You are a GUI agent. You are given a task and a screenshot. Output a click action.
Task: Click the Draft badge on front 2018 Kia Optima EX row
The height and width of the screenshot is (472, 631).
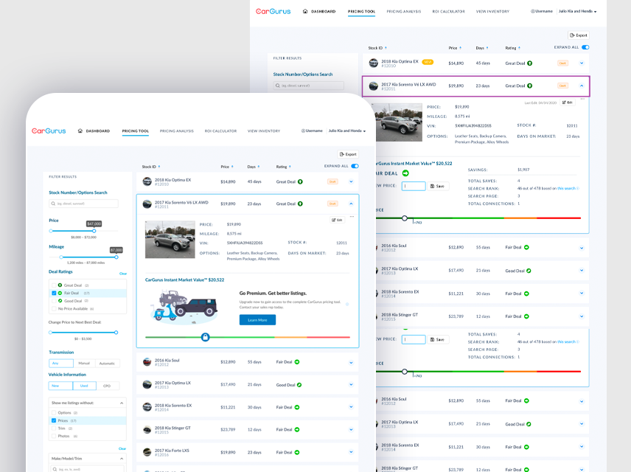coord(332,181)
